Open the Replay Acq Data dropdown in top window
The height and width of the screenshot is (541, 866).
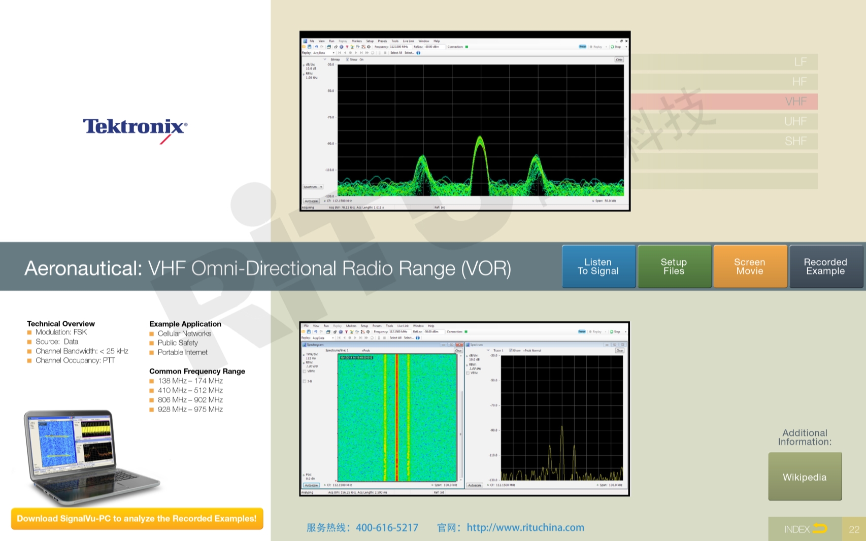click(334, 53)
